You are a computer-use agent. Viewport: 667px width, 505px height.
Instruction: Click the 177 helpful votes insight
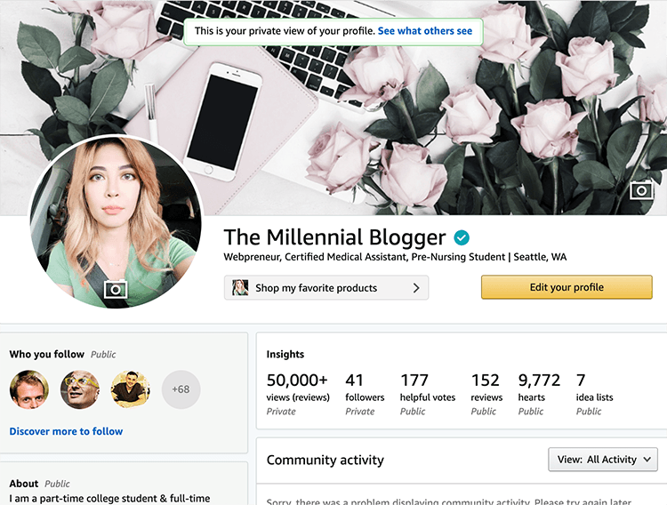click(x=428, y=394)
